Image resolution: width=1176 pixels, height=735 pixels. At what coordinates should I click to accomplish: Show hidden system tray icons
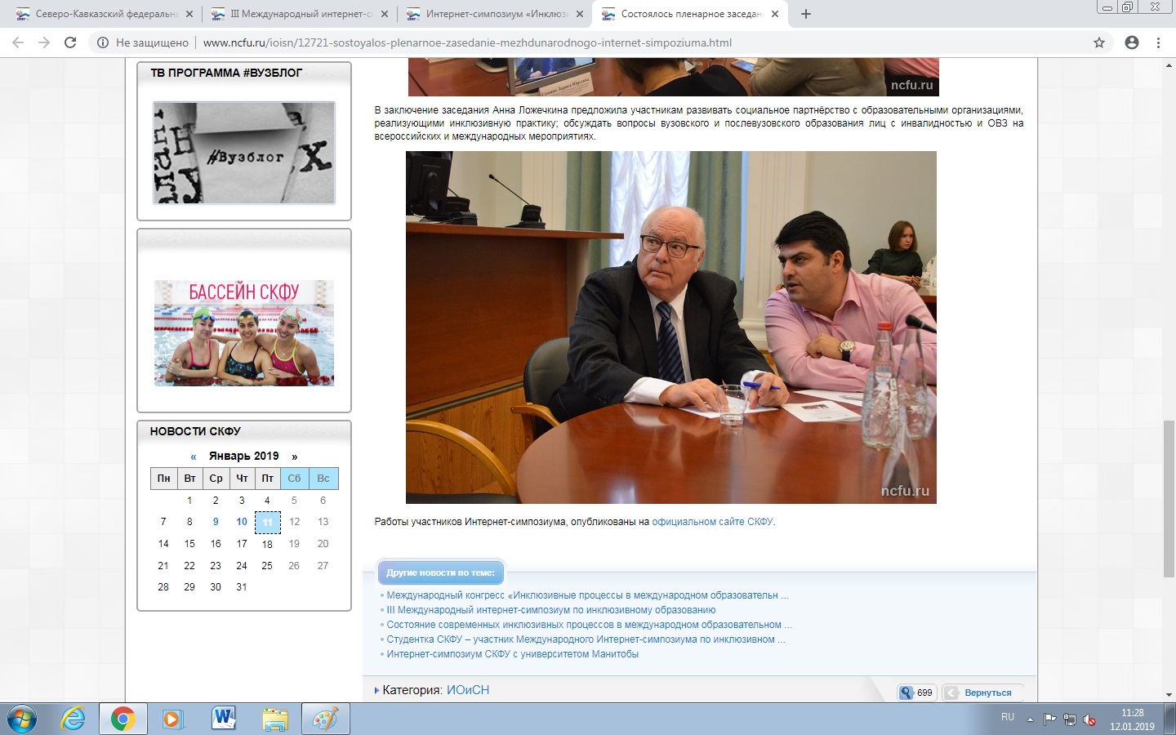pos(1030,719)
